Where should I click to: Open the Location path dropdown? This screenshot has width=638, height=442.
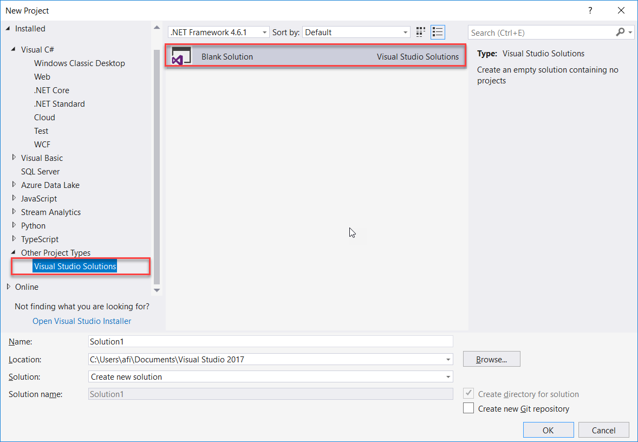click(x=447, y=359)
